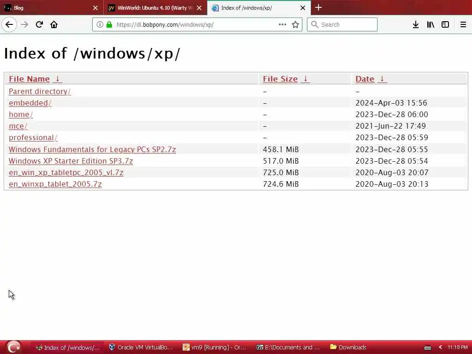Click the green secure connection padlock
The height and width of the screenshot is (354, 472).
coord(109,24)
